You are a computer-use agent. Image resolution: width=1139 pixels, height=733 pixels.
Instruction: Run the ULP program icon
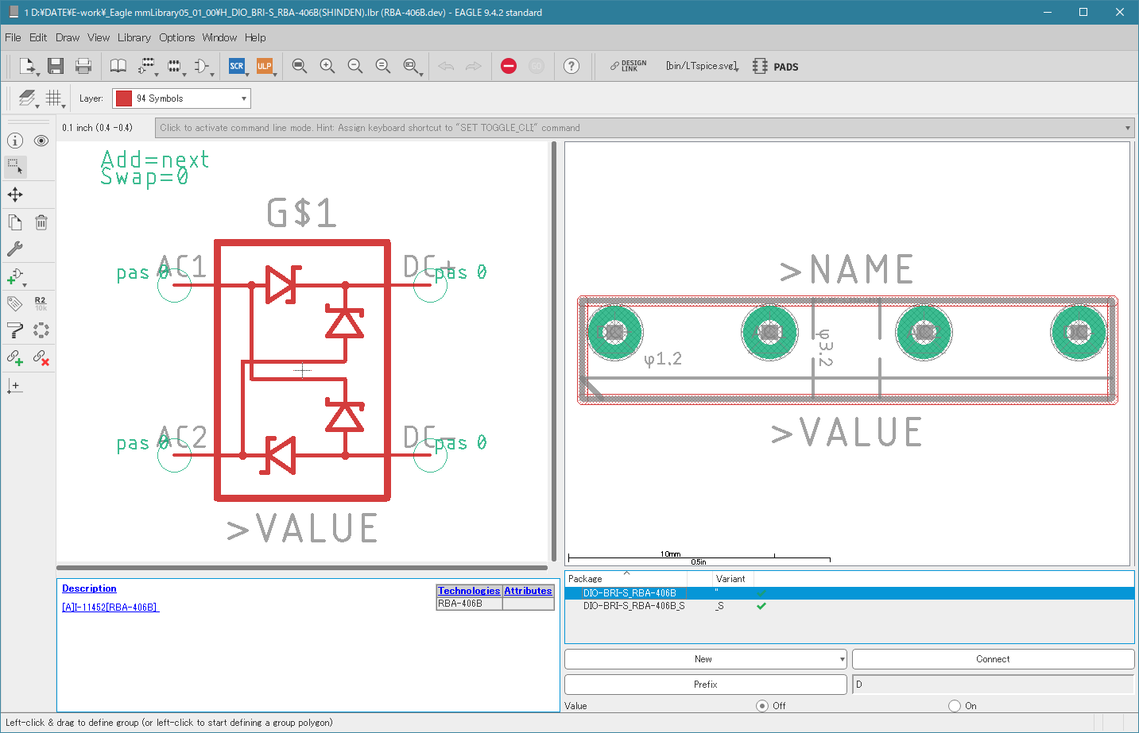265,66
